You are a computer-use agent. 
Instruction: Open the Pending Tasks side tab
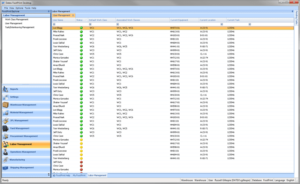tap(297, 17)
